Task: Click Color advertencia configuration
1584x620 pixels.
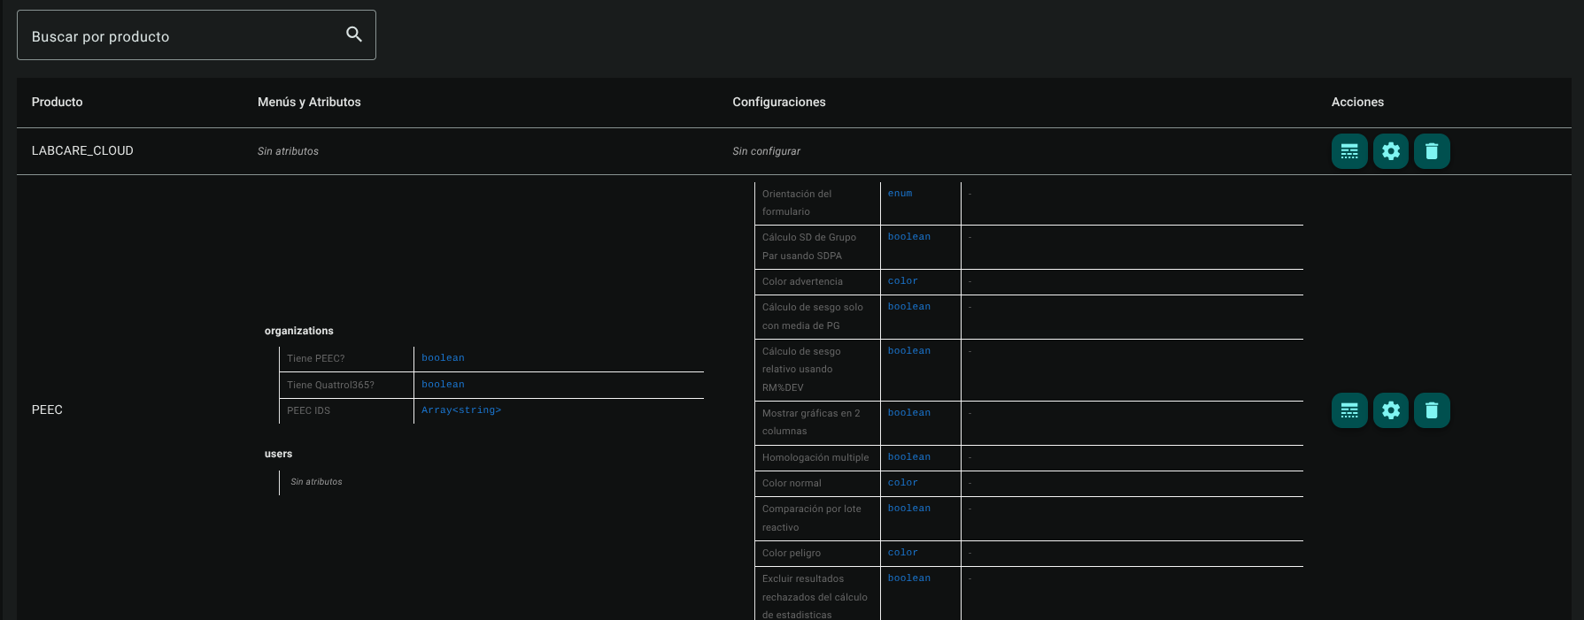Action: coord(802,281)
